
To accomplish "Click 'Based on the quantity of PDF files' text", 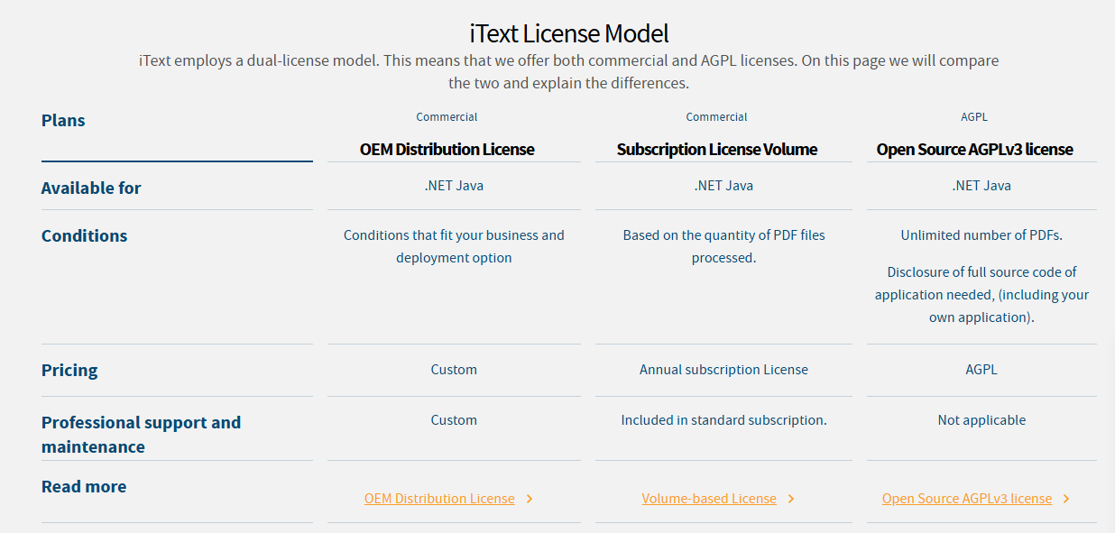I will click(x=723, y=246).
